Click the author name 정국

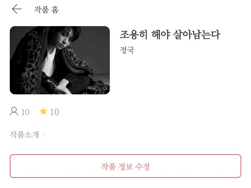[x=127, y=50]
